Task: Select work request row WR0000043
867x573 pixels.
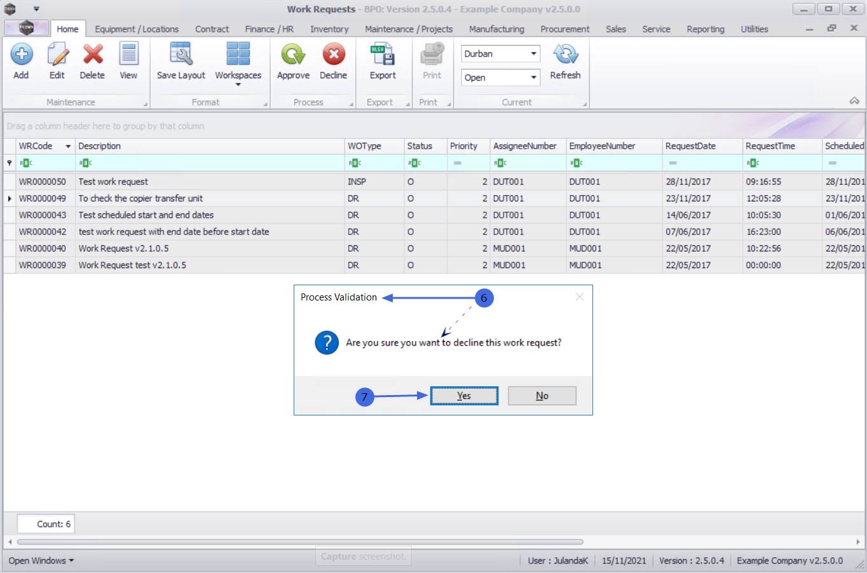Action: point(43,215)
